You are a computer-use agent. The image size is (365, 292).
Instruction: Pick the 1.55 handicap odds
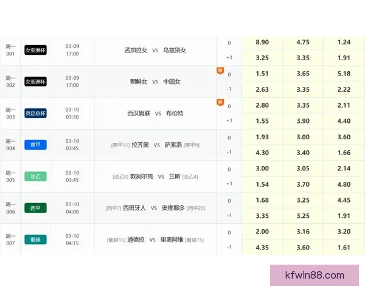pos(262,121)
